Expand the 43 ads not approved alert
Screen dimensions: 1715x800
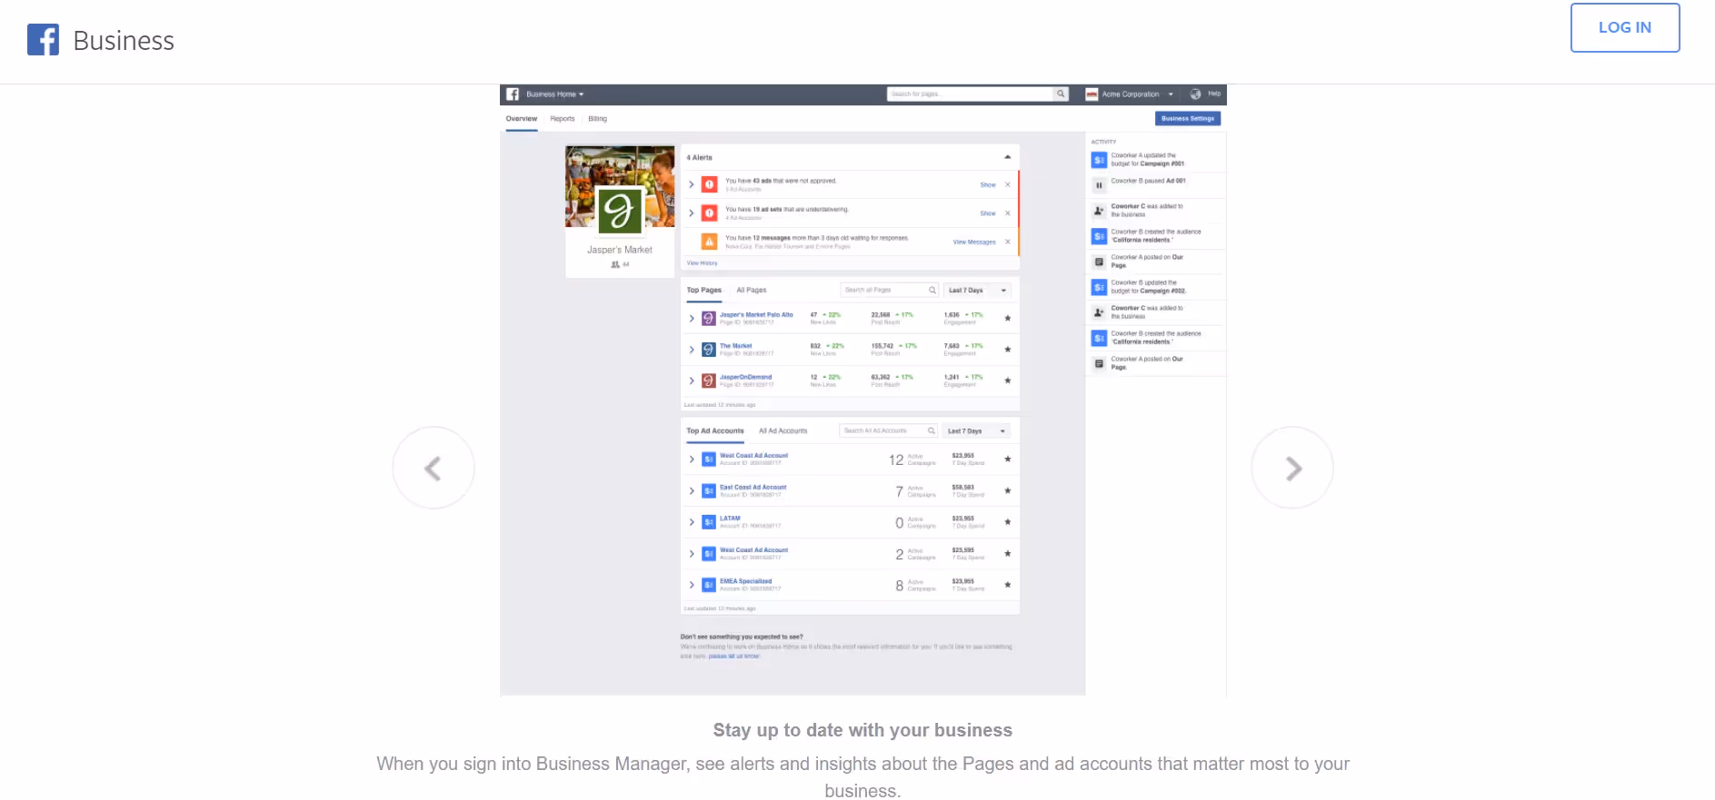click(x=692, y=184)
